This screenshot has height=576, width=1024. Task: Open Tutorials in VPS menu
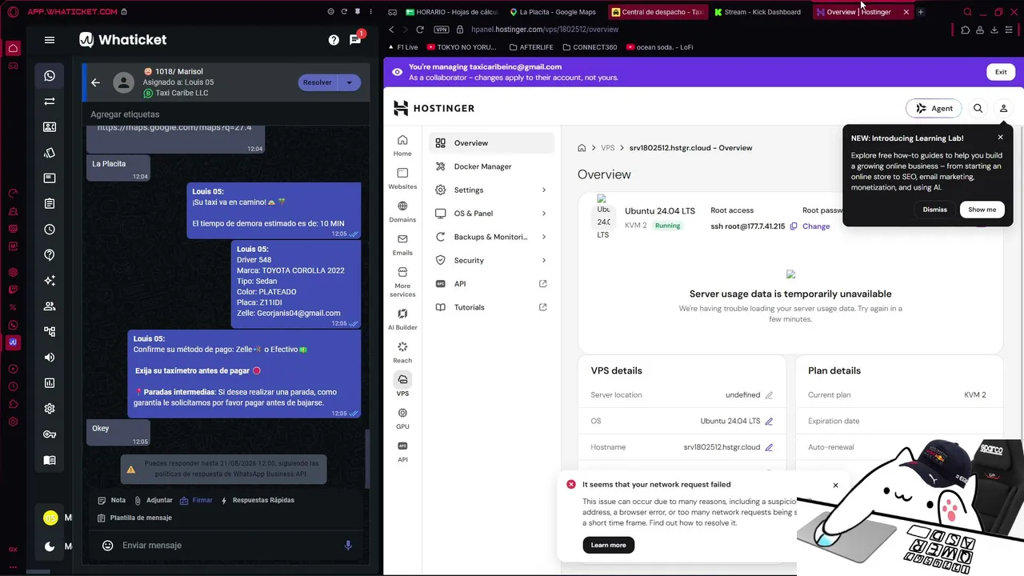coord(491,307)
